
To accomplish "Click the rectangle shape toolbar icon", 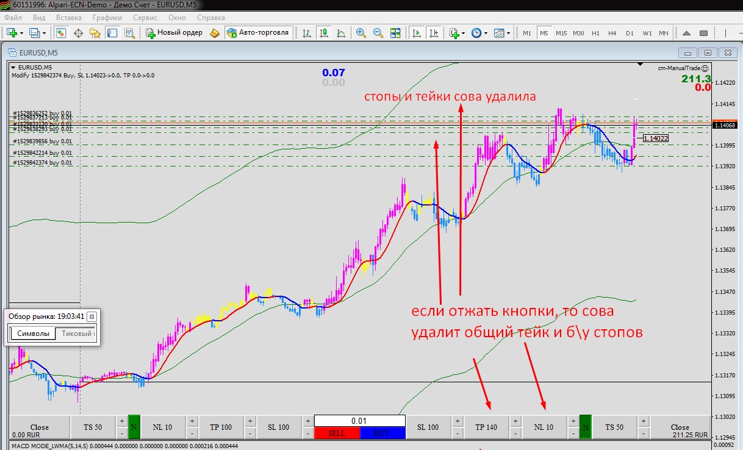I will (x=703, y=32).
